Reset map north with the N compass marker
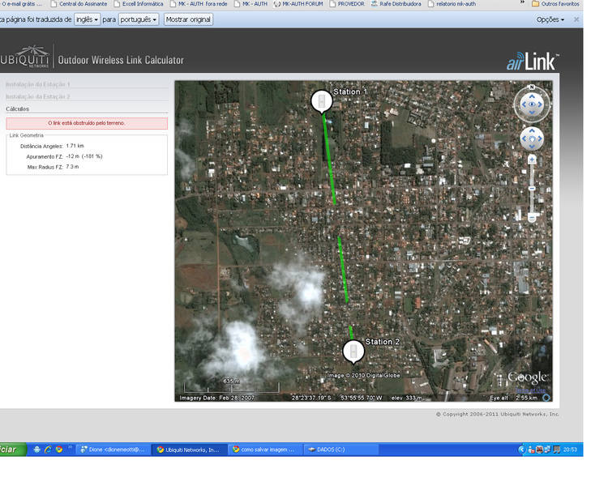This screenshot has height=486, width=608. click(532, 87)
